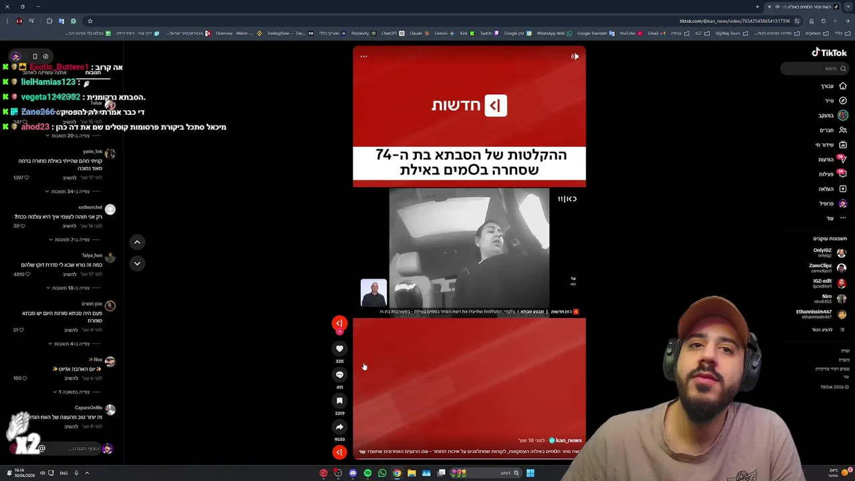The image size is (855, 481).
Task: Open the Profile item in TikTok sidebar
Action: point(833,204)
